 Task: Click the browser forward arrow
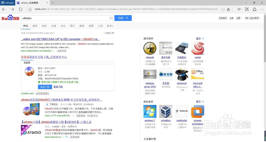coord(12,9)
